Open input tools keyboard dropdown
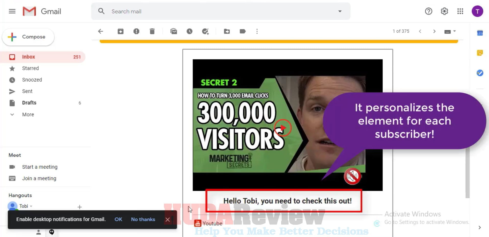Viewport: 489px width, 237px height. [x=450, y=31]
